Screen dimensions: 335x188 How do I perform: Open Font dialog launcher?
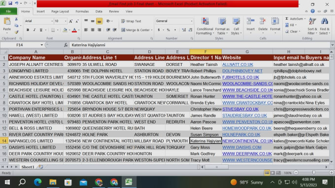click(79, 38)
